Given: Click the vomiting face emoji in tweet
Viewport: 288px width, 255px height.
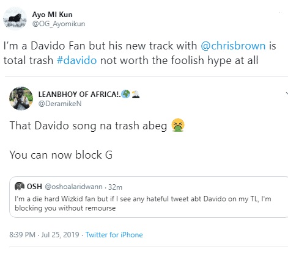Looking at the screenshot, I should pos(178,125).
